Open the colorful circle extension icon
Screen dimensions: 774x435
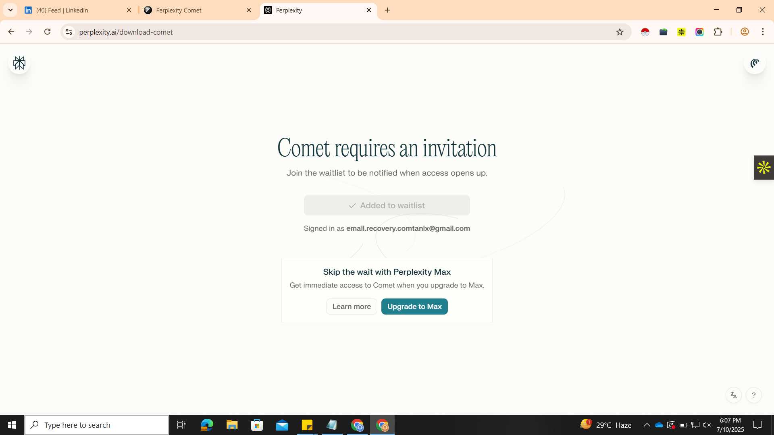click(699, 32)
